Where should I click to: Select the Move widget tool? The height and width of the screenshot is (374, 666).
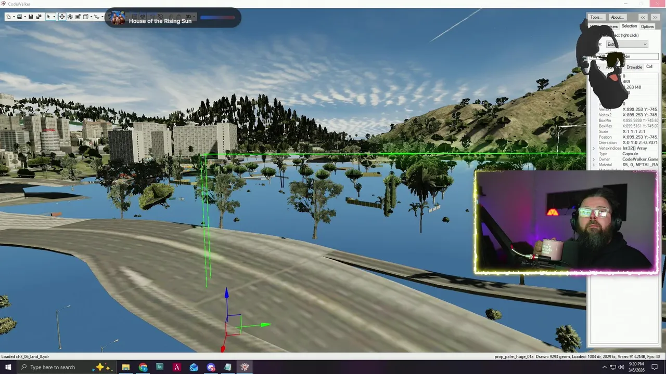click(x=62, y=17)
